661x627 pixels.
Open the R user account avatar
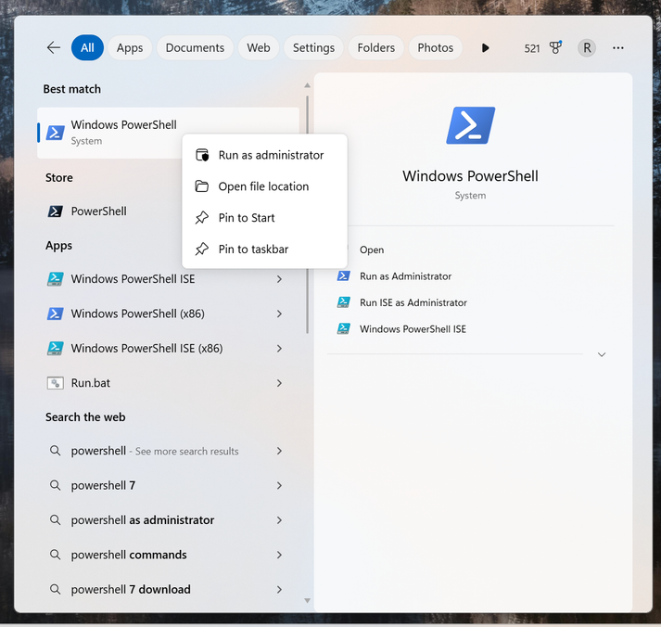point(587,47)
